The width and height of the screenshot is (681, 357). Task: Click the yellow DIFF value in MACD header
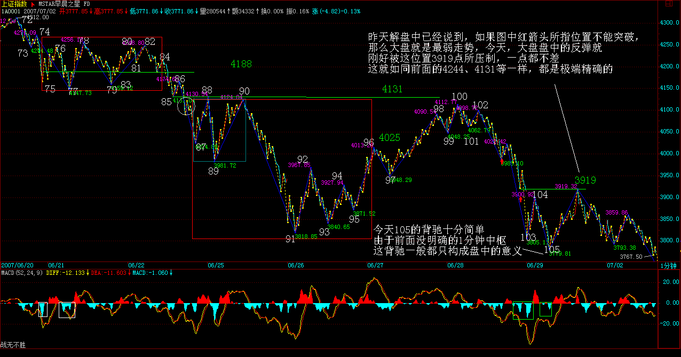click(x=74, y=273)
